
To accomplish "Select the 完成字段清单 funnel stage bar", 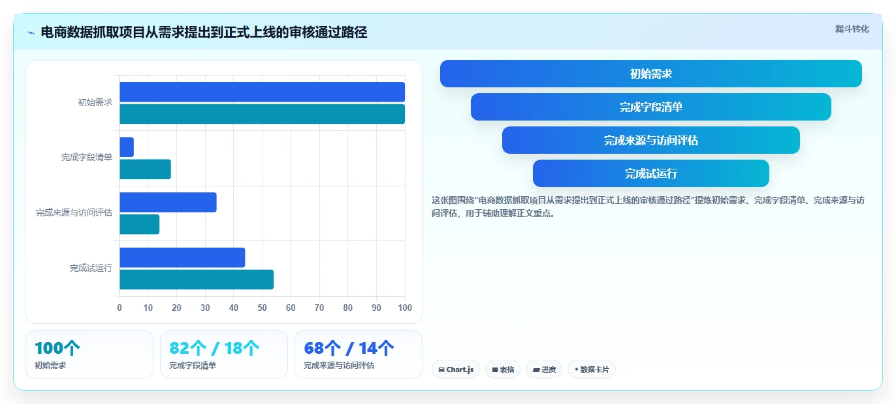I will (651, 107).
